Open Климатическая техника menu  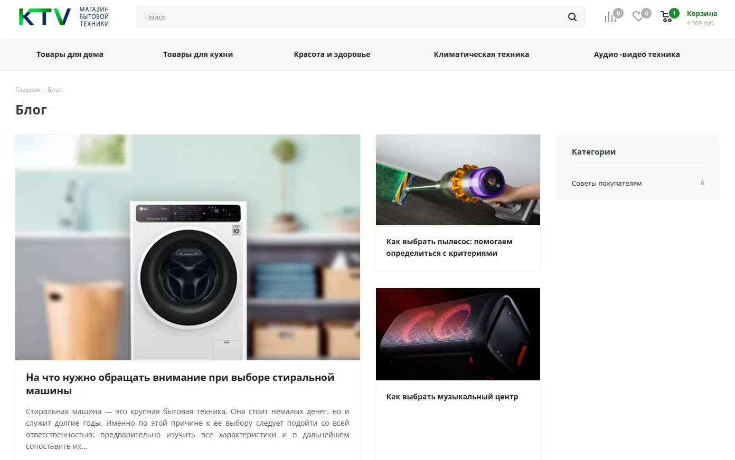point(481,54)
